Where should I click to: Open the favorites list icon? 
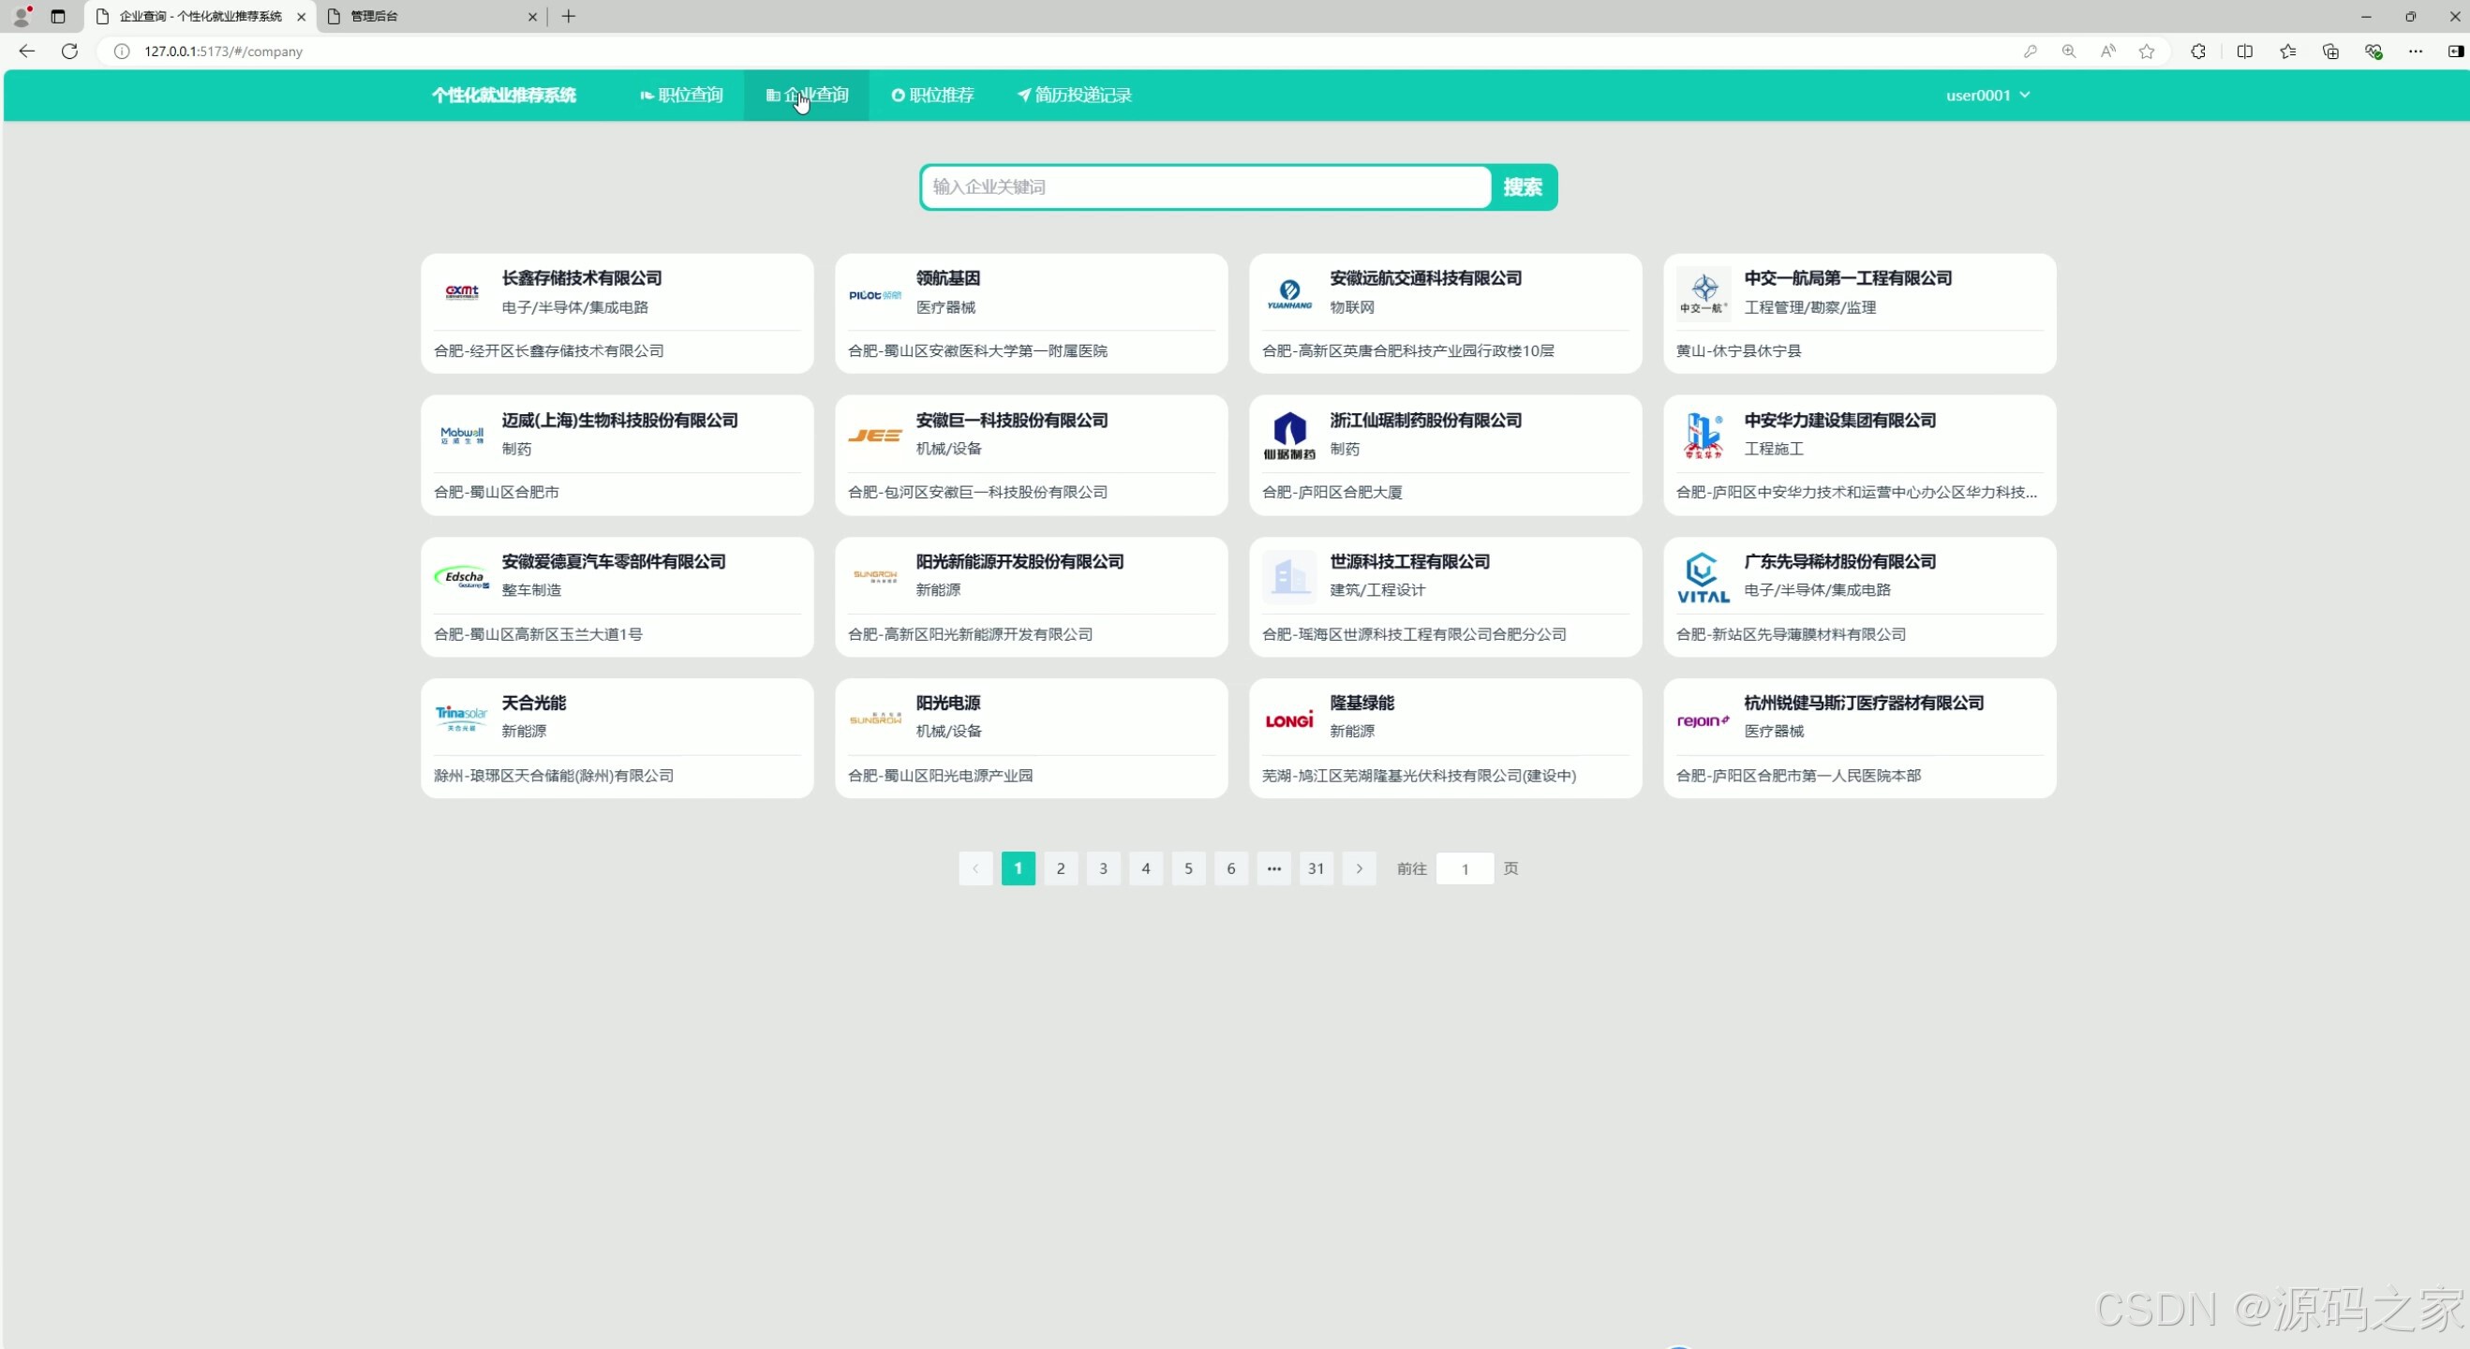pos(2288,52)
